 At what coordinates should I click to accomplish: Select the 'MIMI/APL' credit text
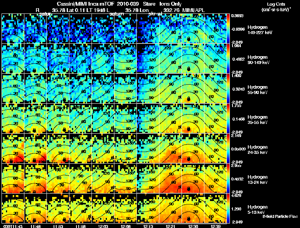193,10
